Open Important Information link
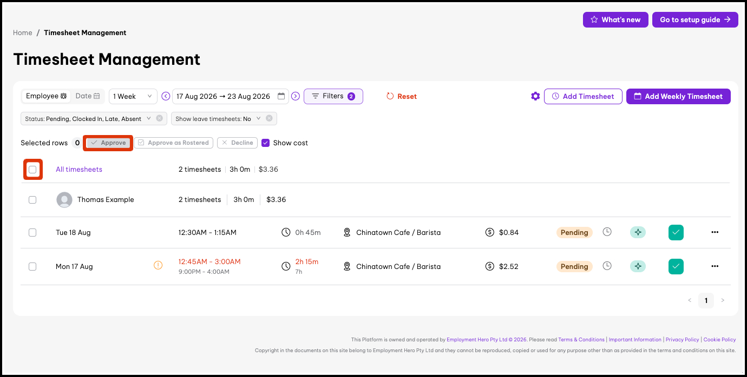747x377 pixels. click(x=635, y=340)
